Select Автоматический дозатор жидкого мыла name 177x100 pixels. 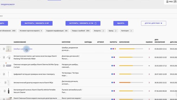33,83
